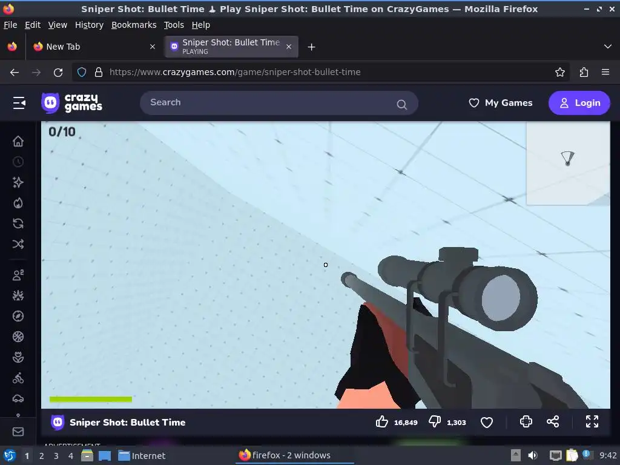
Task: Open the flower-shaped category icon in sidebar
Action: pos(18,357)
